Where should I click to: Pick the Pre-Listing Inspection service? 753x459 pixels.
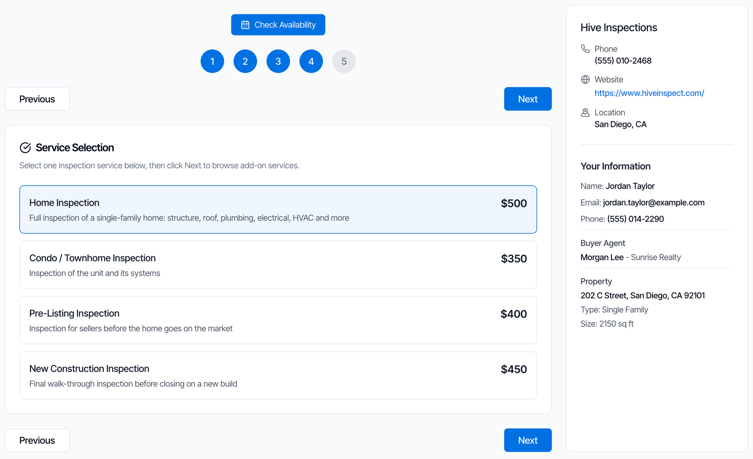pos(278,320)
